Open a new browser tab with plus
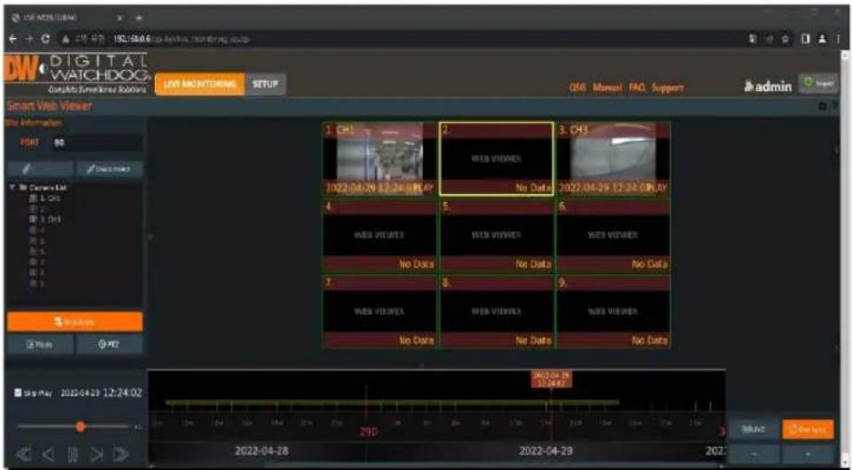852x470 pixels. point(139,18)
